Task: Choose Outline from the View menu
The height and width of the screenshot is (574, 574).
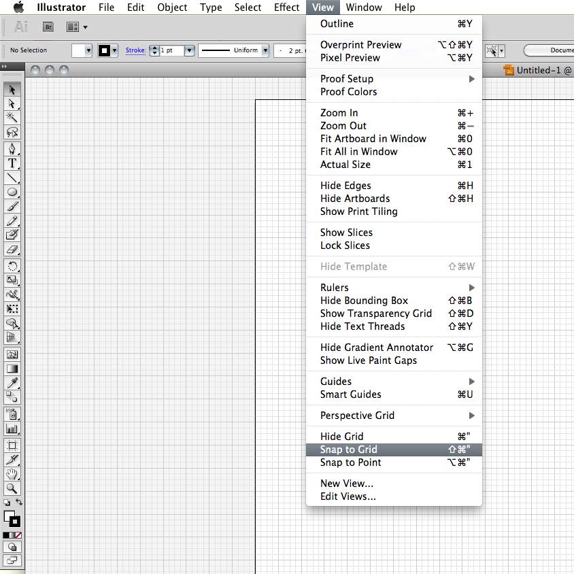Action: pos(394,24)
